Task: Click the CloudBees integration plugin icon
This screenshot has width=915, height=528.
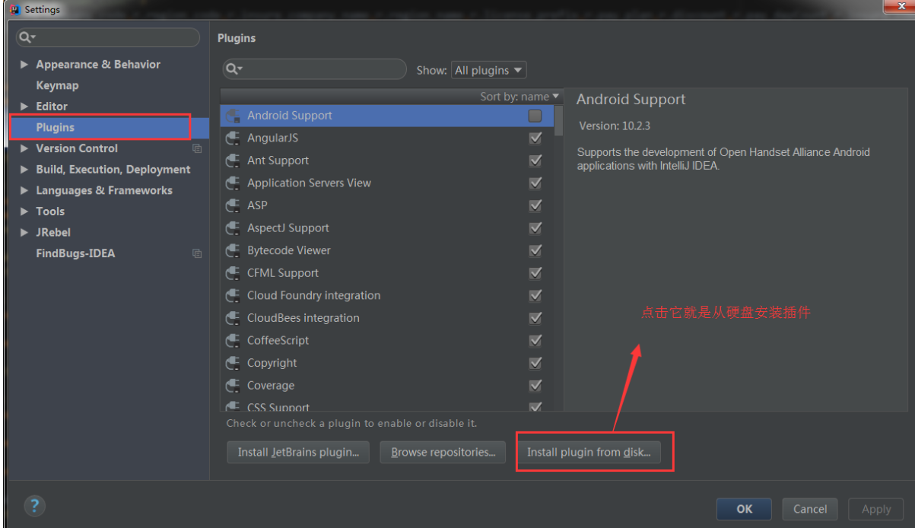Action: pos(234,317)
